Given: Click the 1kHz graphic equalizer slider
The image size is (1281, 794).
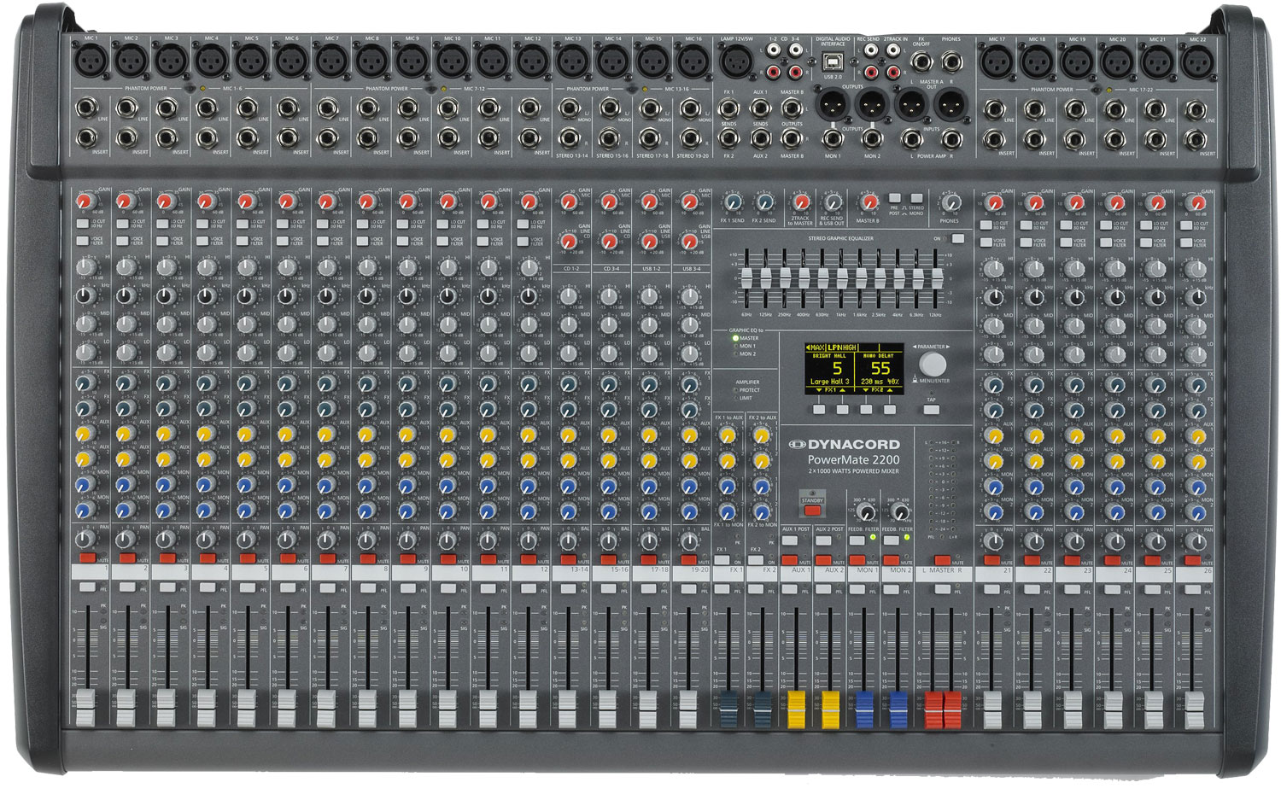Looking at the screenshot, I should 841,279.
